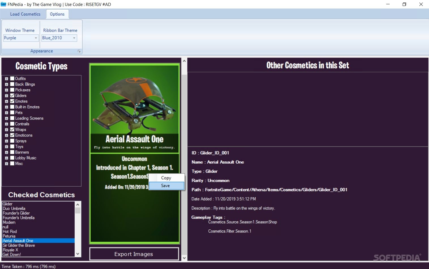Select the Contrails tree item label

22,124
